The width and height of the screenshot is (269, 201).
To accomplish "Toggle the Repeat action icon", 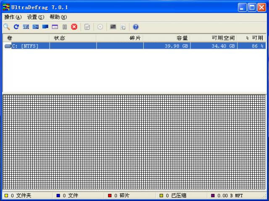I will point(16,27).
